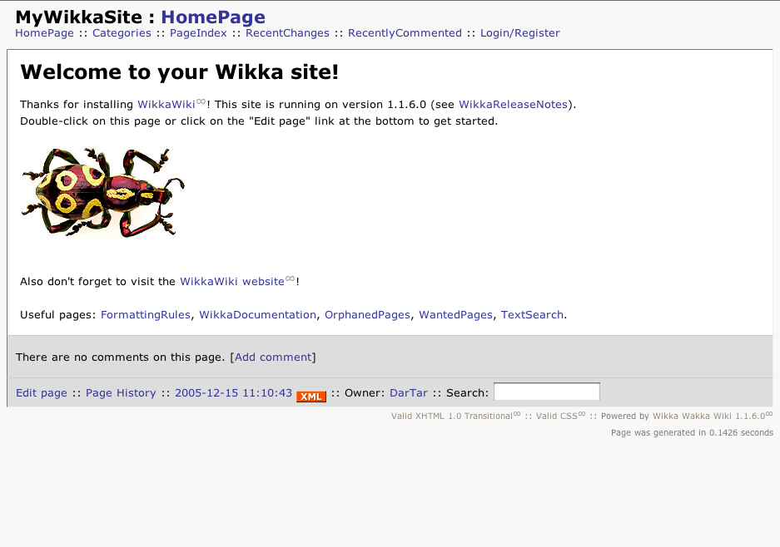
Task: Click the Add comment link
Action: tap(273, 357)
